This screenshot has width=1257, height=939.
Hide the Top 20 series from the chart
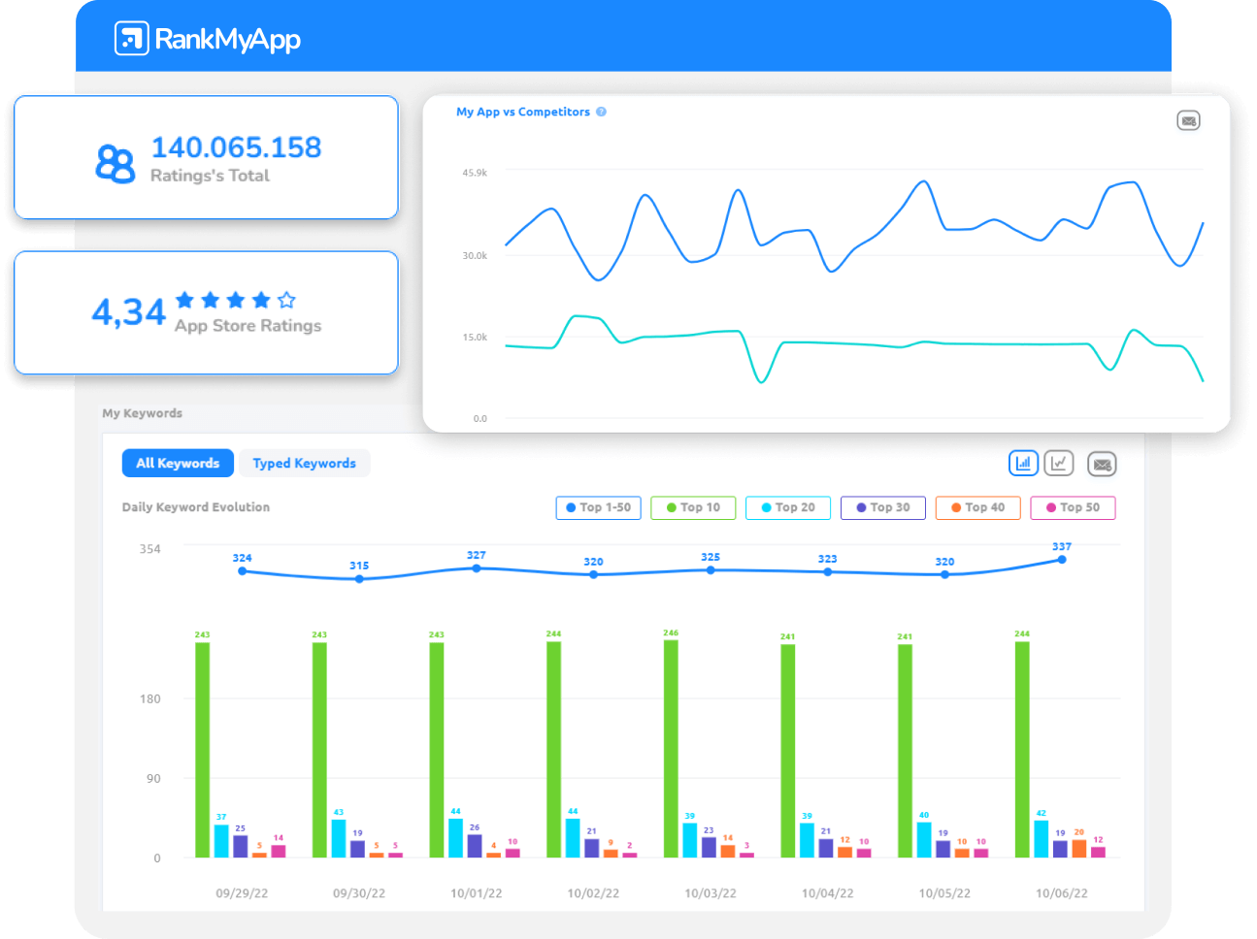(787, 507)
